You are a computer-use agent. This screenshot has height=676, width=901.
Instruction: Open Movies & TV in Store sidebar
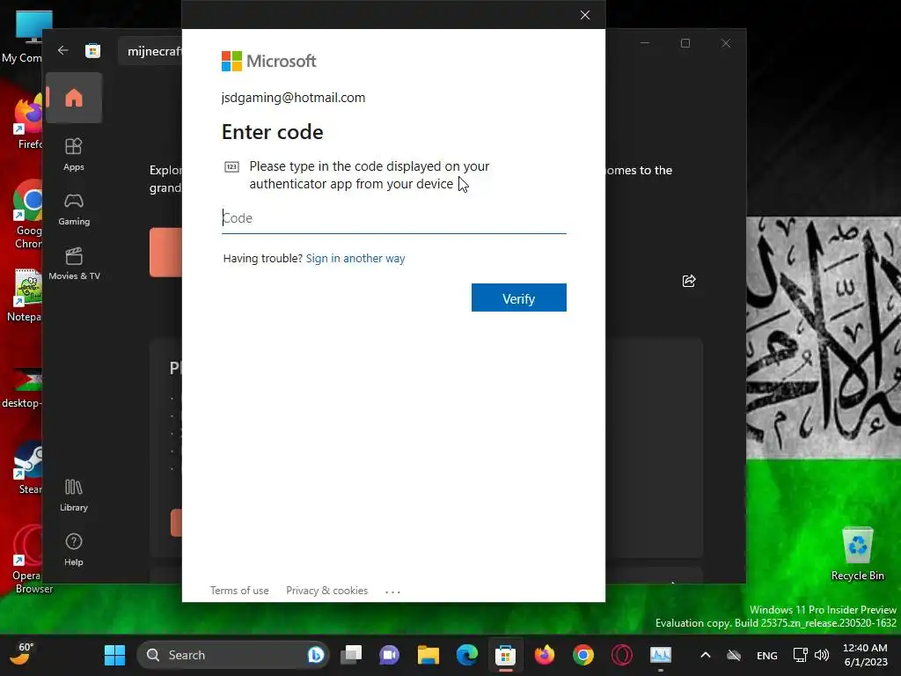click(74, 264)
